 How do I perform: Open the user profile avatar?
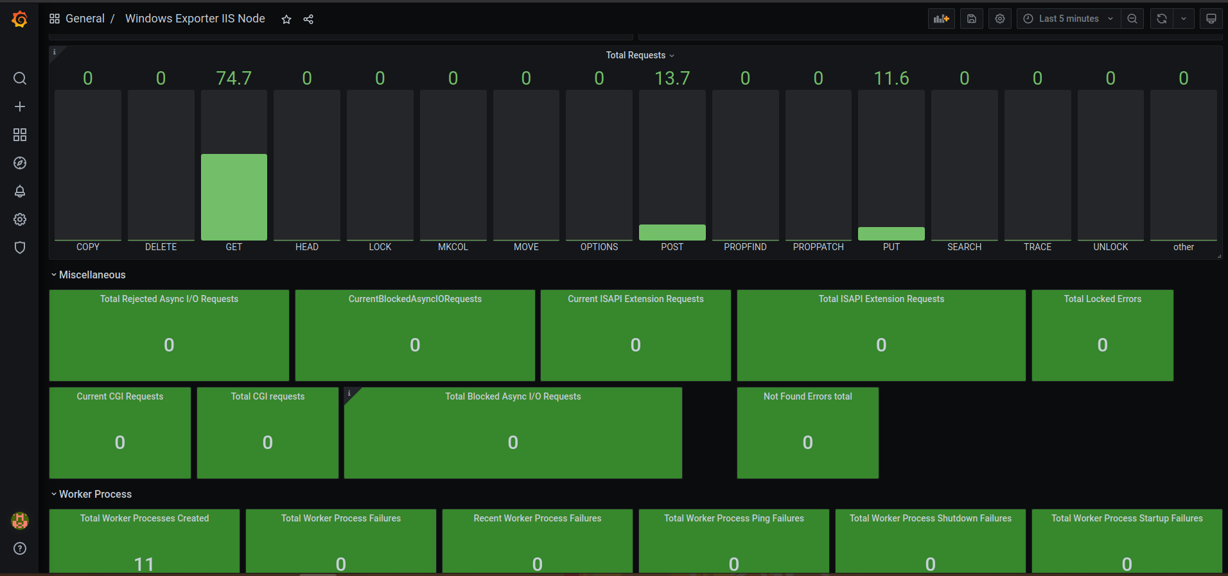(20, 521)
